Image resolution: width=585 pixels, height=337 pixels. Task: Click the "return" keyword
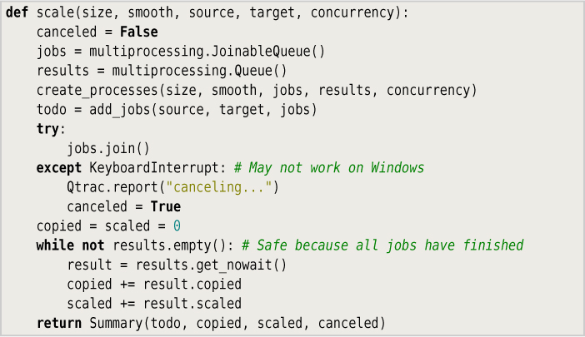58,322
